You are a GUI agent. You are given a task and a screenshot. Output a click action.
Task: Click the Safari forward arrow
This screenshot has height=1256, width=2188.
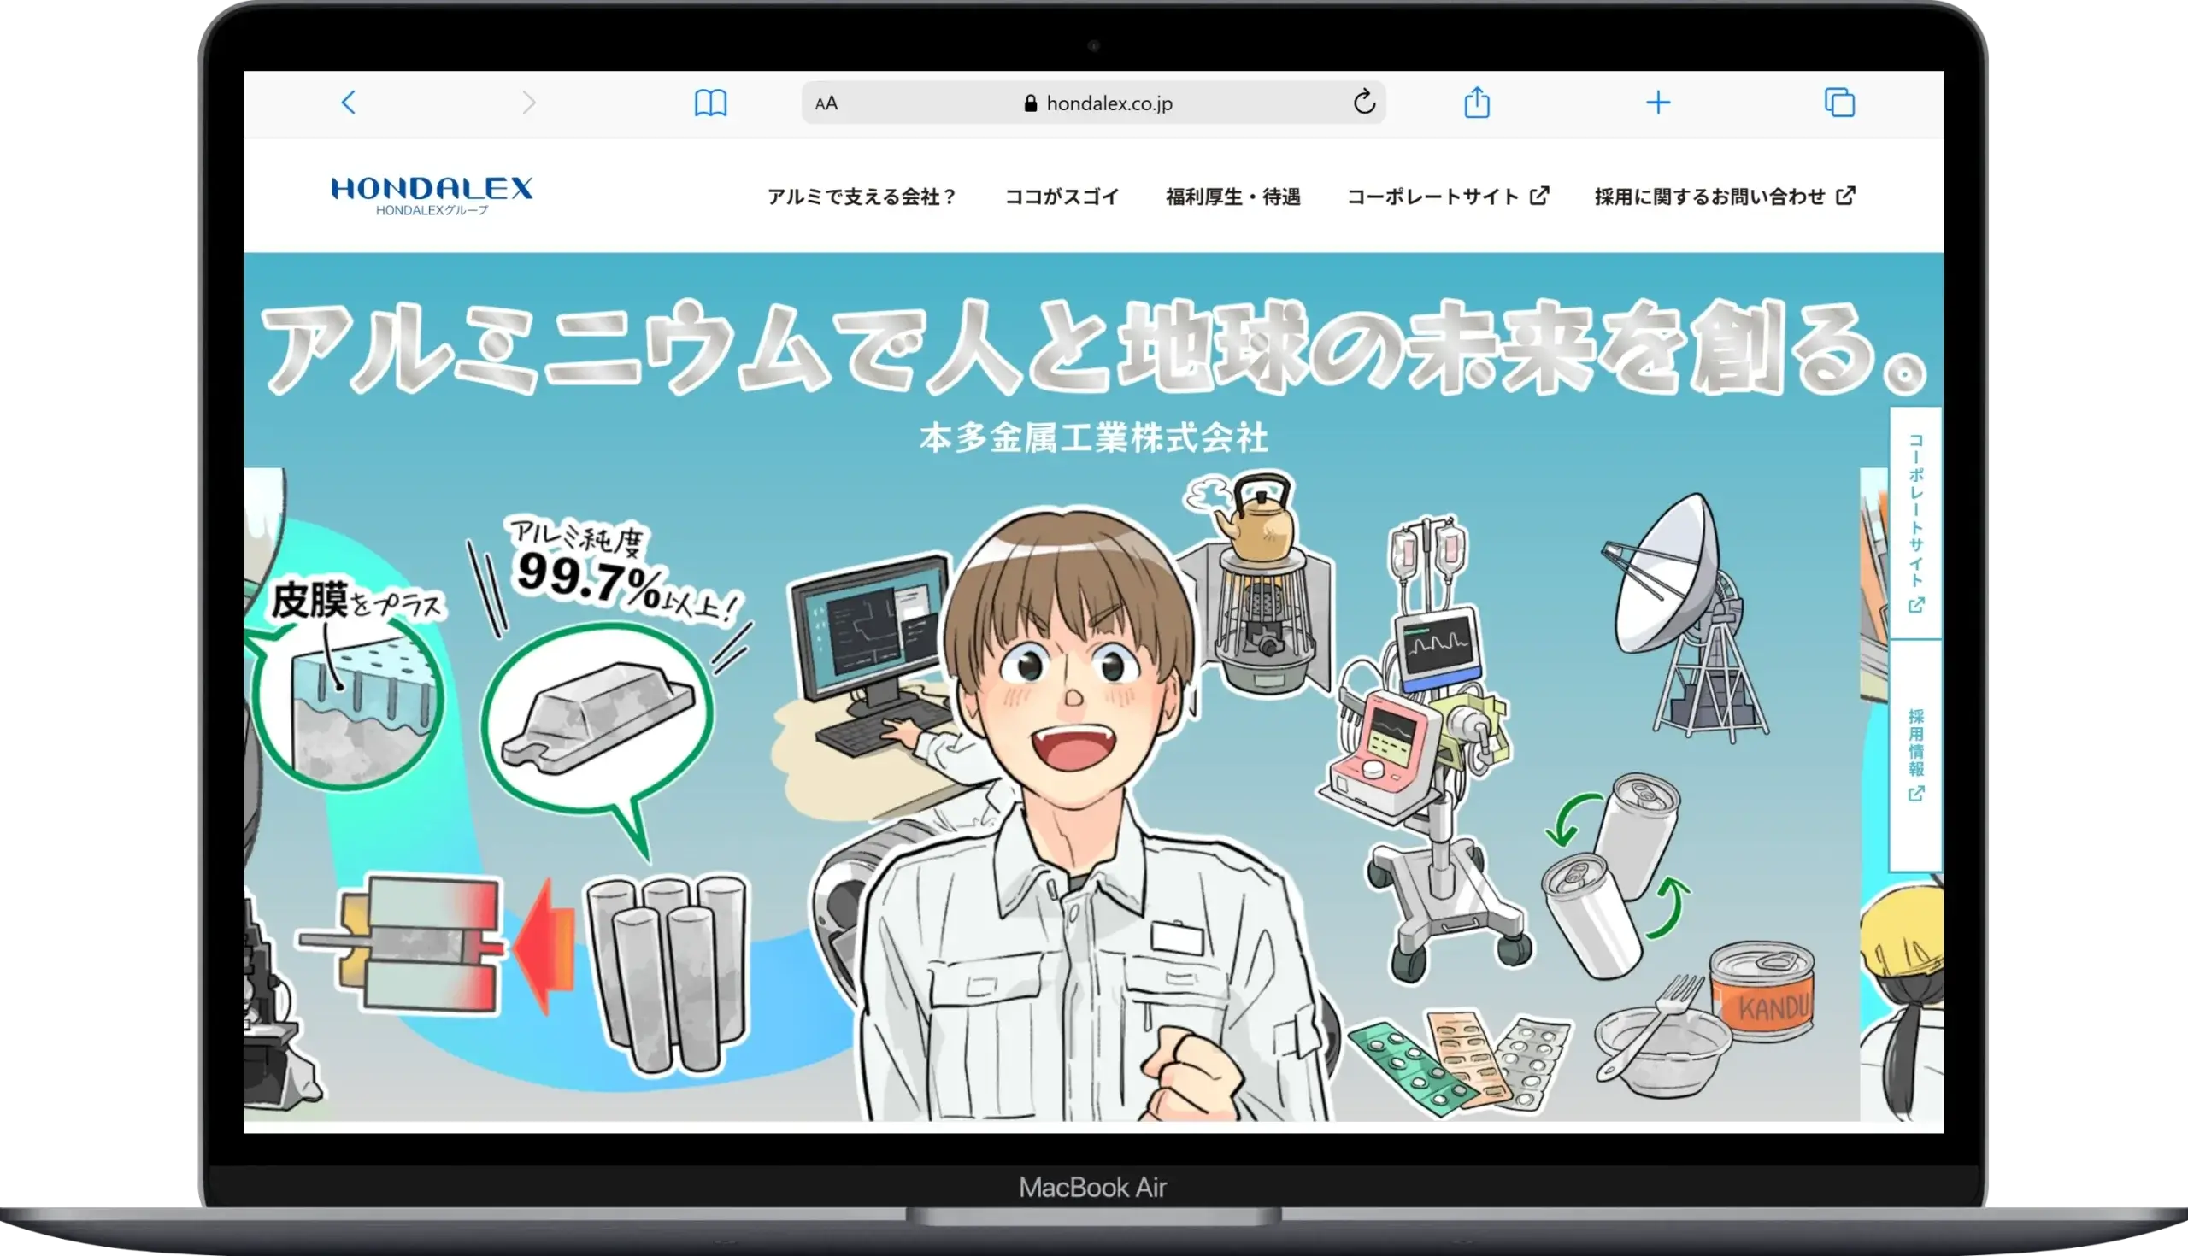pyautogui.click(x=529, y=103)
